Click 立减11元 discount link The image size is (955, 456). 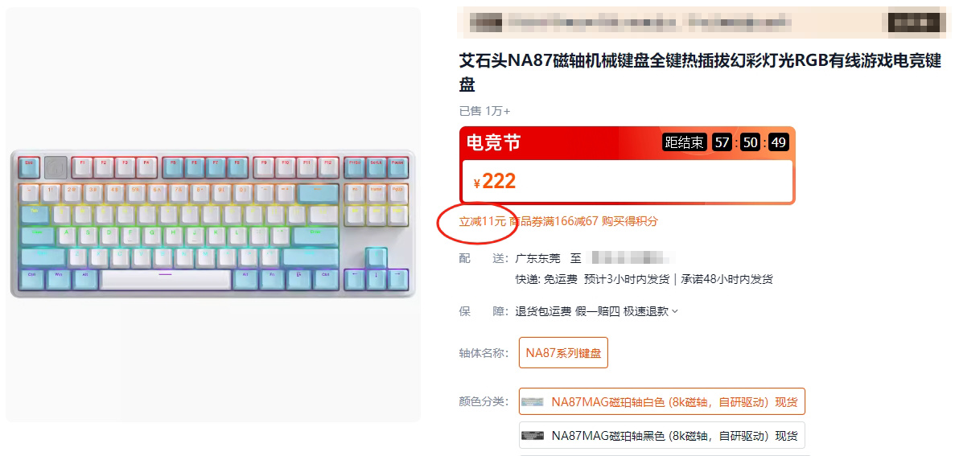[483, 221]
